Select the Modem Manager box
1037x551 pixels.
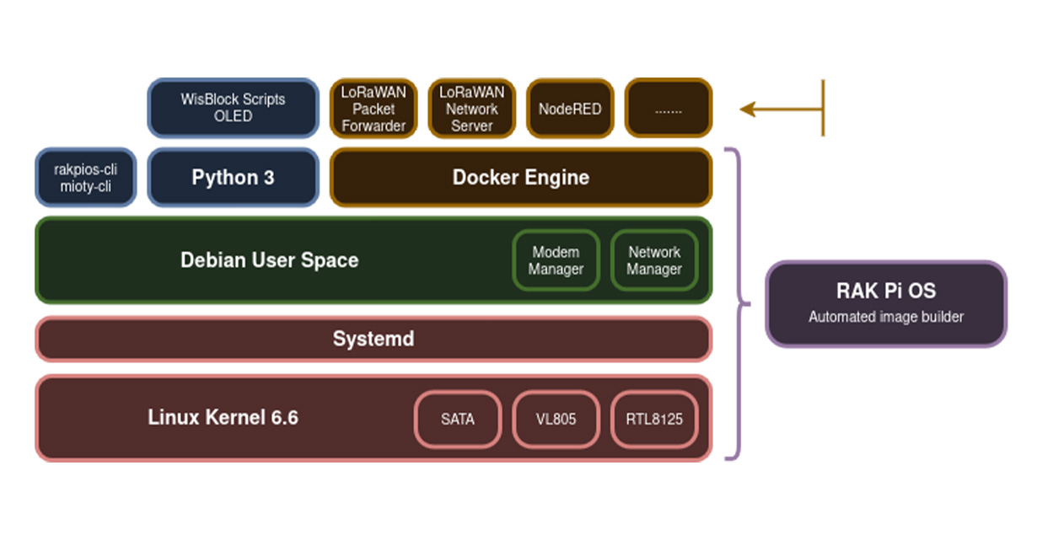tap(556, 260)
